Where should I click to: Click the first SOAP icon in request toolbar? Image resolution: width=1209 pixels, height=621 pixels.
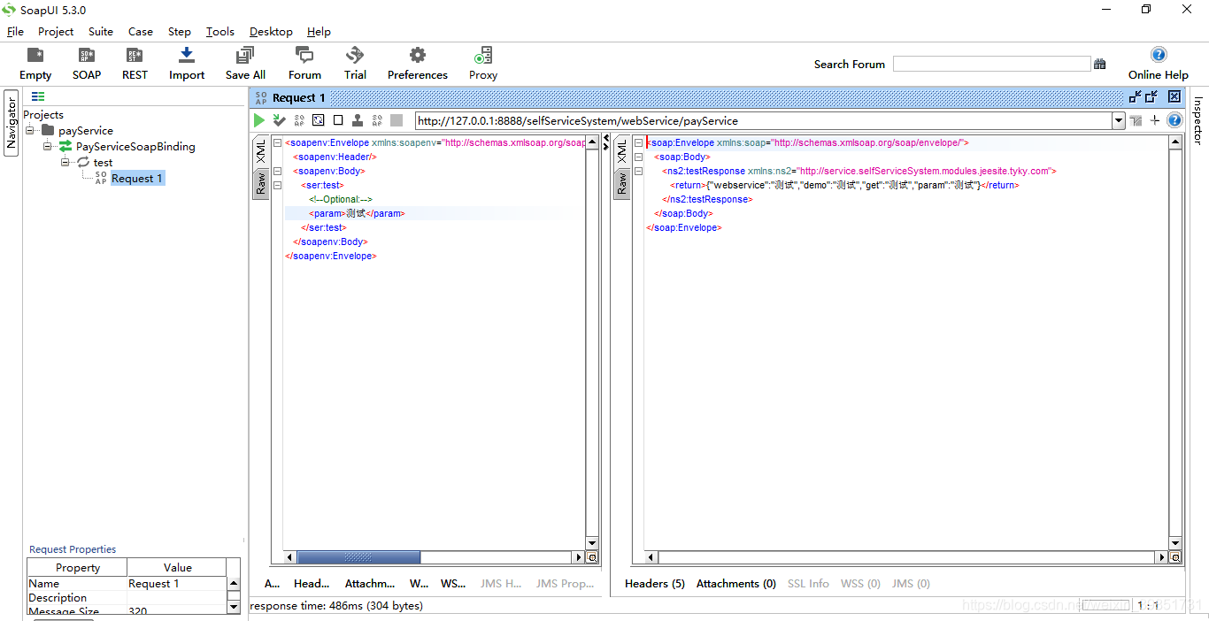[299, 120]
